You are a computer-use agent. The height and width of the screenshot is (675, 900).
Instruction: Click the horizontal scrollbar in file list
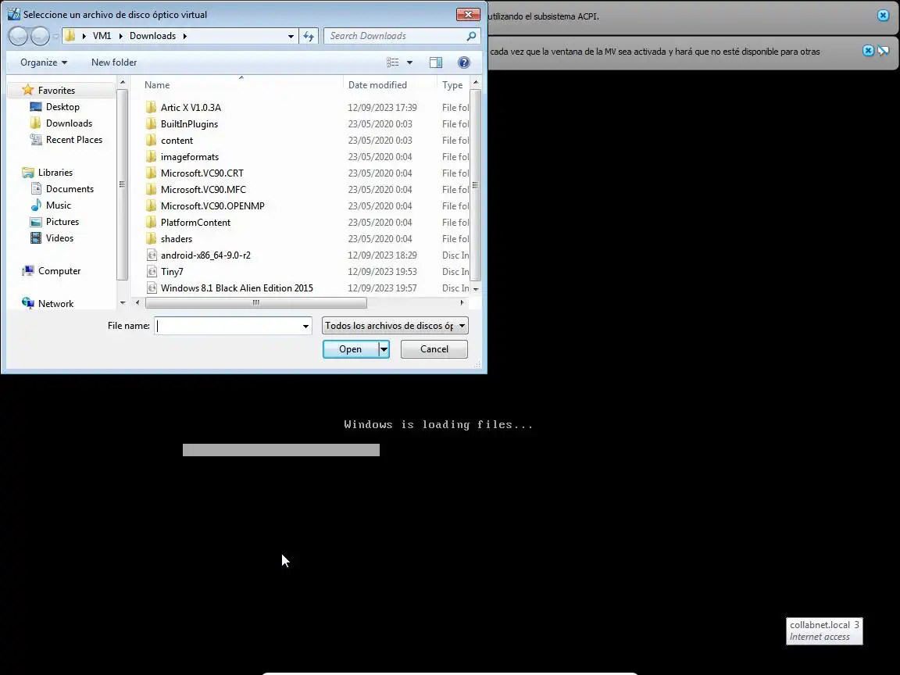pyautogui.click(x=256, y=302)
